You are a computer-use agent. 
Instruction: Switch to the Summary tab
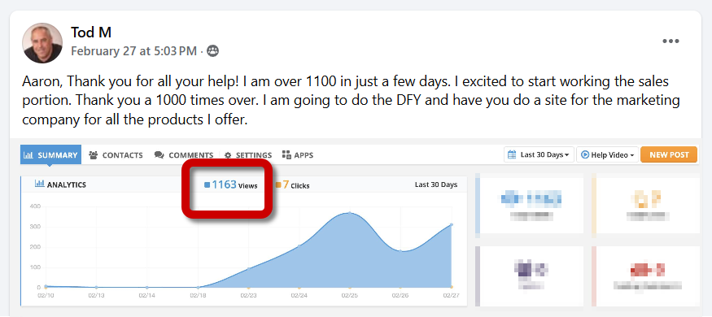(x=50, y=155)
